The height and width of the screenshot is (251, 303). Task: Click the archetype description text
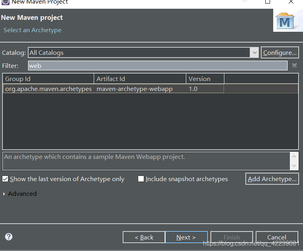pos(95,157)
